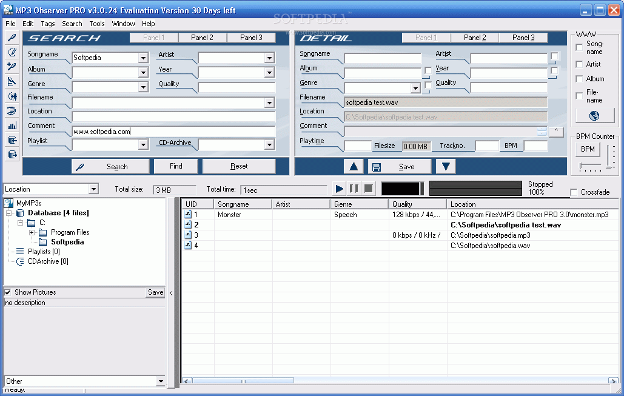Open the Search Year dropdown
The width and height of the screenshot is (624, 396).
pos(269,72)
